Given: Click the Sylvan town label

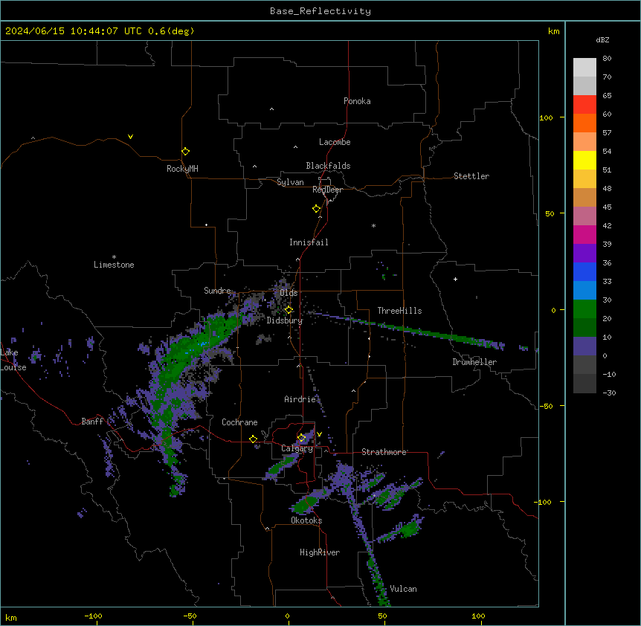Looking at the screenshot, I should [x=290, y=182].
